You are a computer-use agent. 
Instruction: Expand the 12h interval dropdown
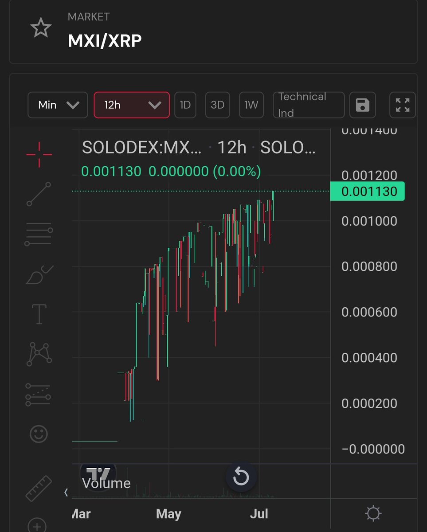point(131,105)
